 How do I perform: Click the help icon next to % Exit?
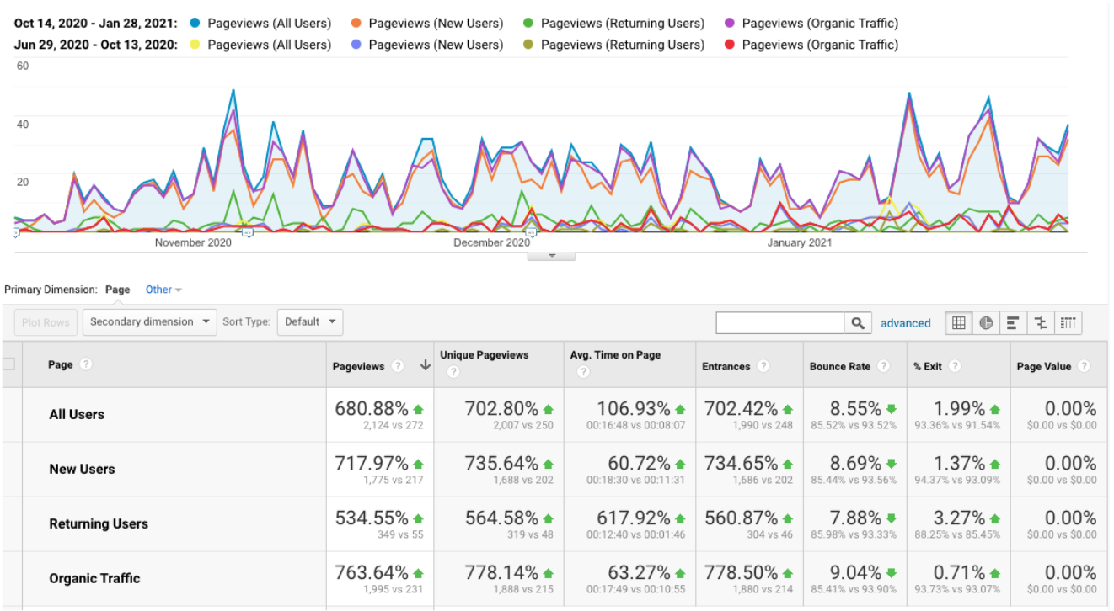point(956,367)
